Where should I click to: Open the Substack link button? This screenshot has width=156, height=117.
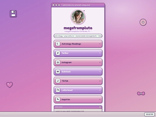[78, 72]
